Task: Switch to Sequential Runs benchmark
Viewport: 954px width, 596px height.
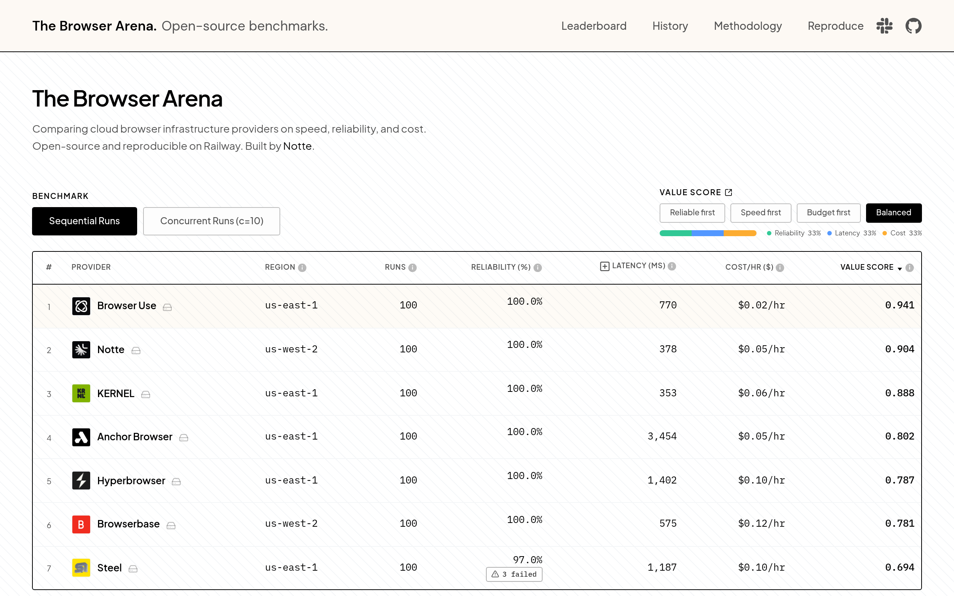Action: click(x=84, y=221)
